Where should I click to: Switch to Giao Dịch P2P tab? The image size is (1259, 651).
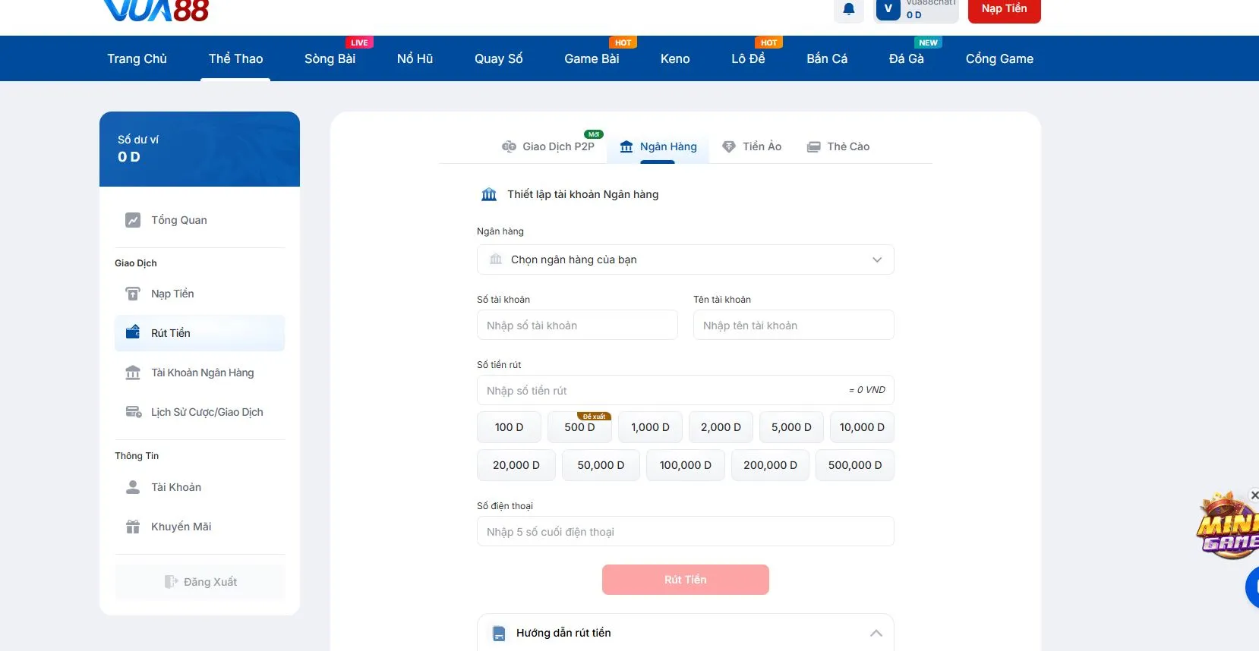tap(548, 146)
